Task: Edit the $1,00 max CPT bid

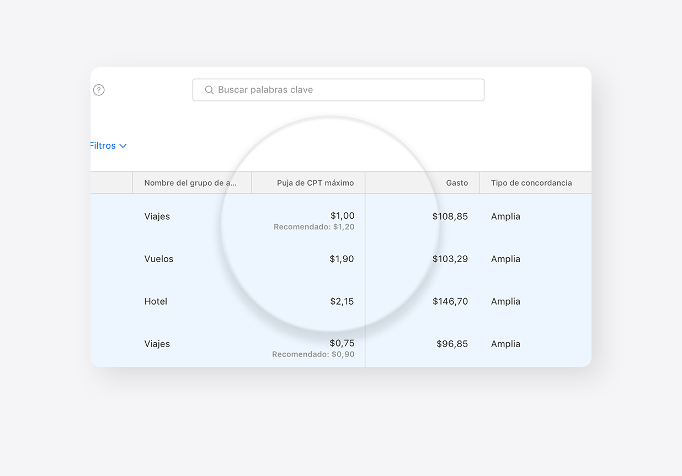Action: [x=342, y=216]
